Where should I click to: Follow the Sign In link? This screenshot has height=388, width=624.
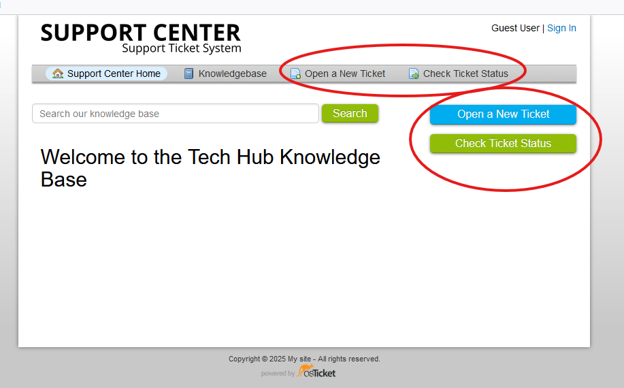click(561, 28)
